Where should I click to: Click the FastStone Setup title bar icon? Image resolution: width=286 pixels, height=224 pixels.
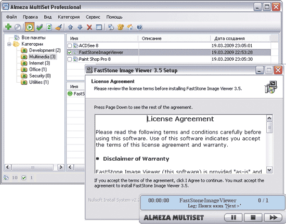89,70
